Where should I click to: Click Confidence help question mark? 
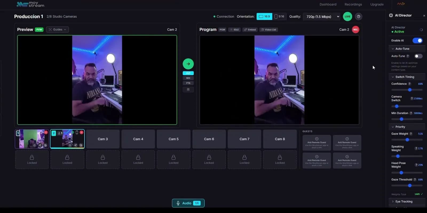click(410, 84)
